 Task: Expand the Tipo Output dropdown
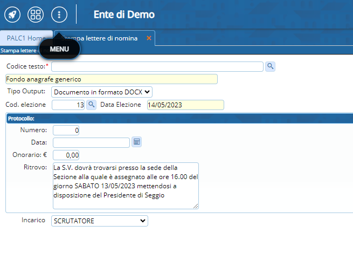[x=102, y=92]
